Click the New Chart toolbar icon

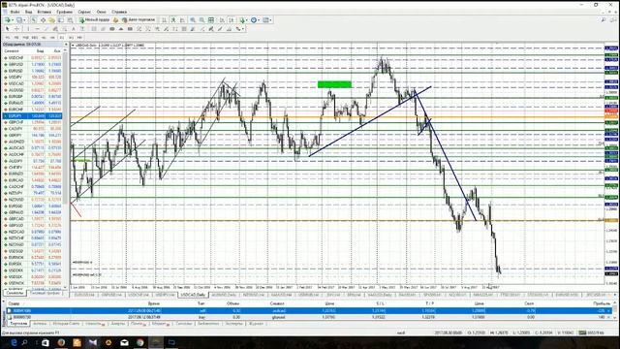(7, 19)
